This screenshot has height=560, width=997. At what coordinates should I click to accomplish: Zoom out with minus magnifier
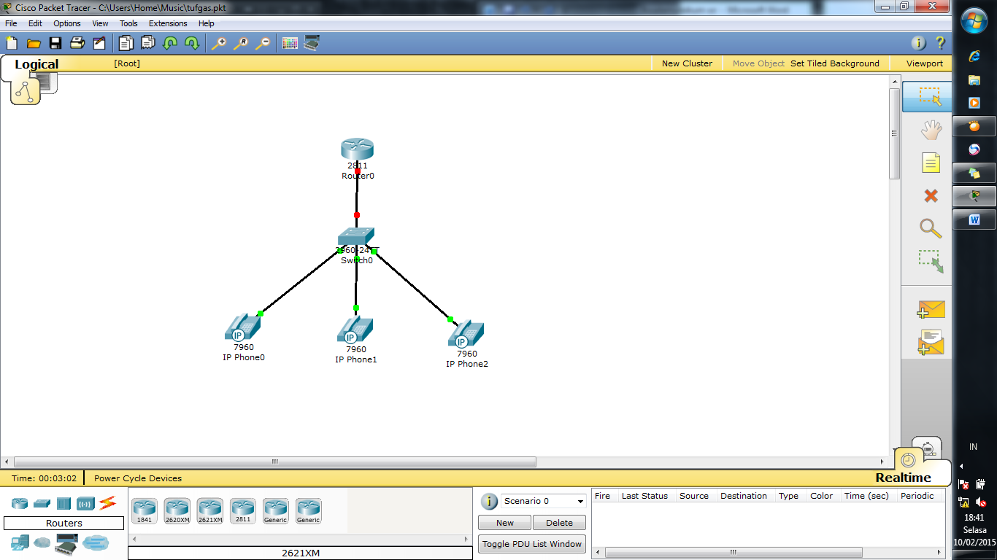tap(263, 43)
